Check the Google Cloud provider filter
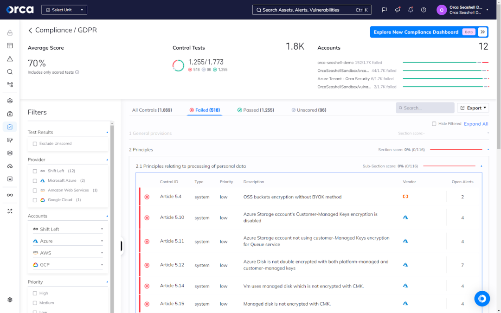Viewport: 501px width, 313px height. tap(35, 200)
